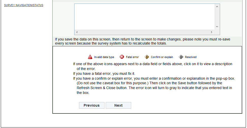Click the "Invalid data type" legend label
The height and width of the screenshot is (128, 247).
(x=104, y=57)
